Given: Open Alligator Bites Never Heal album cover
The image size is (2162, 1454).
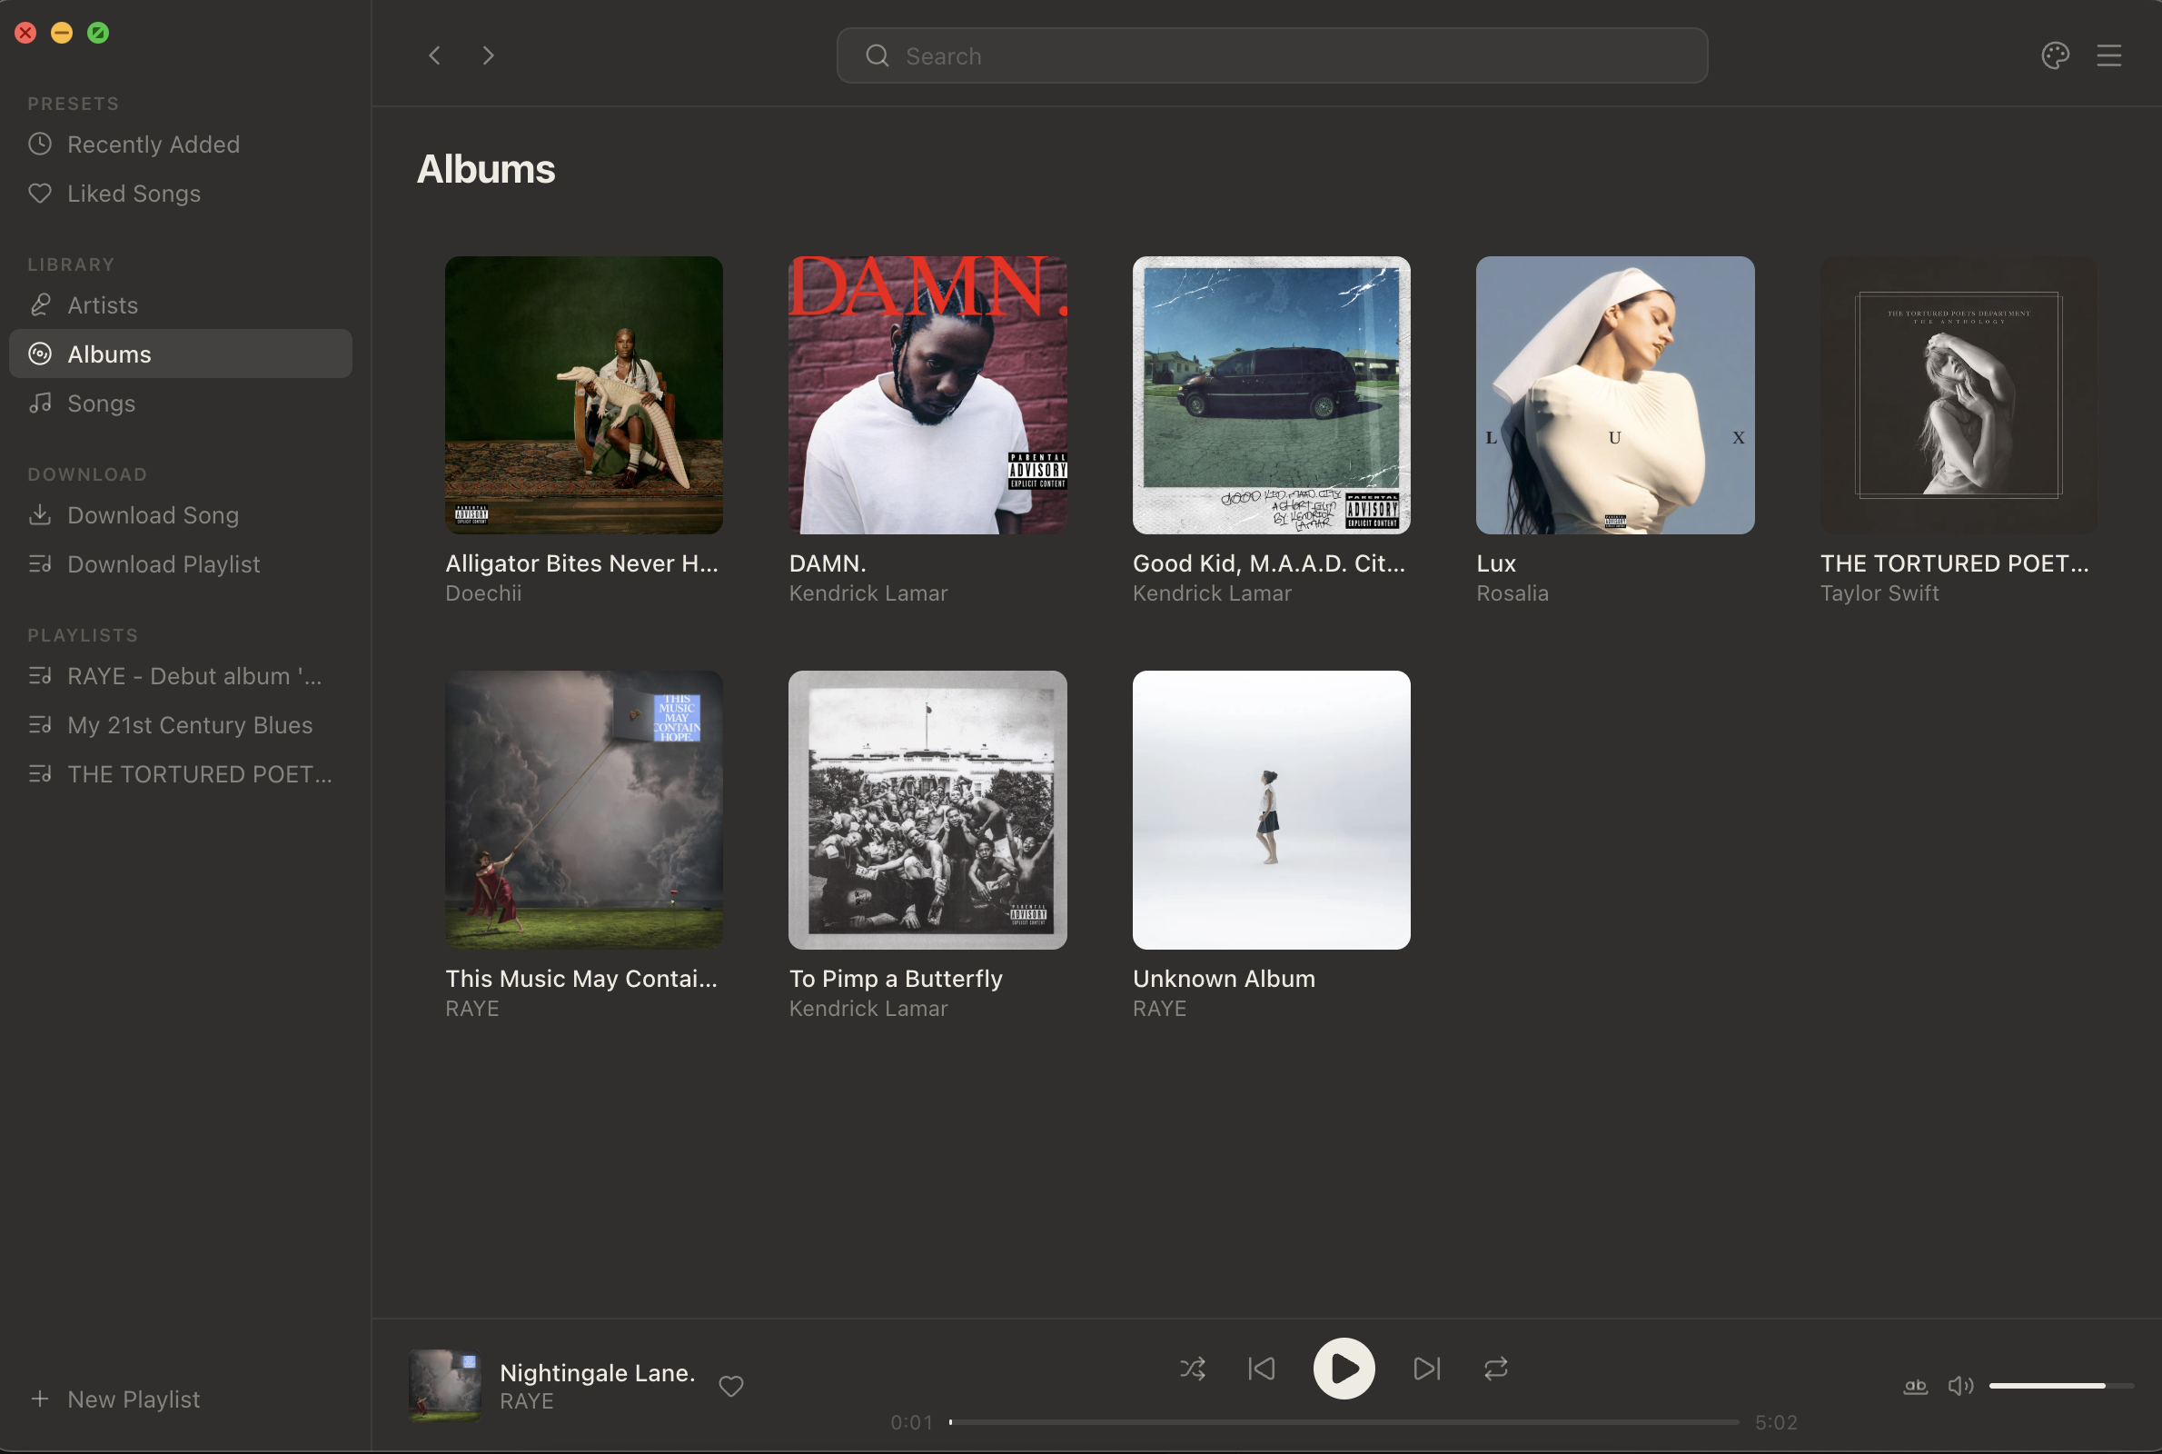Looking at the screenshot, I should 584,395.
